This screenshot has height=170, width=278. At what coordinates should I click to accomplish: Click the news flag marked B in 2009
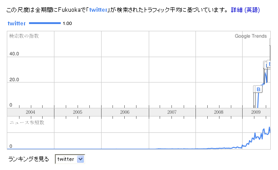[258, 89]
